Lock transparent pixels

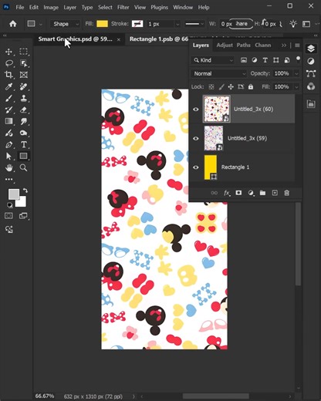tap(211, 87)
